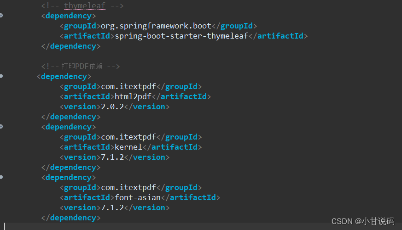This screenshot has height=230, width=402.
Task: Click the font-asian artifactId value
Action: 138,197
